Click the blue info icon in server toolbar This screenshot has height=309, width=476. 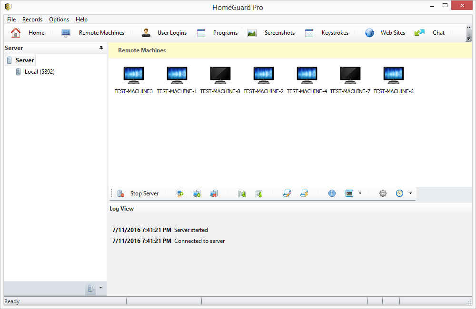(332, 193)
